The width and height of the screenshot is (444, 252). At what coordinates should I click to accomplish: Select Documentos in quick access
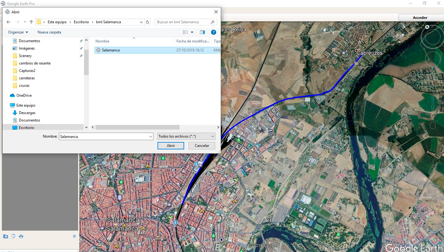coord(29,41)
